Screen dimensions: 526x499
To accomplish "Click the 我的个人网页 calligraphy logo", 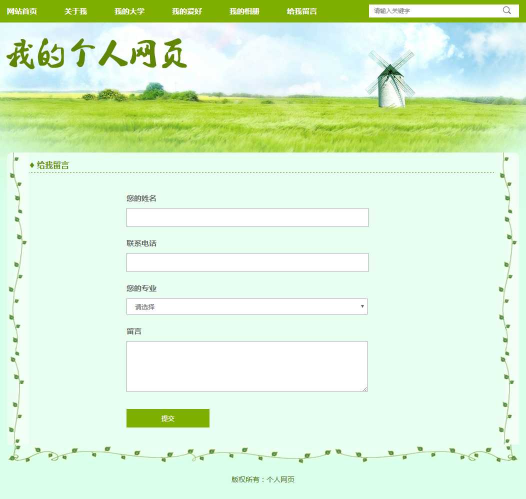I will pyautogui.click(x=97, y=54).
